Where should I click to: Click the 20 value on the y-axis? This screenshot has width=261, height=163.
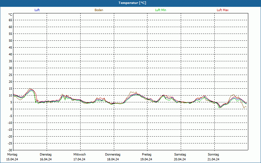point(10,82)
